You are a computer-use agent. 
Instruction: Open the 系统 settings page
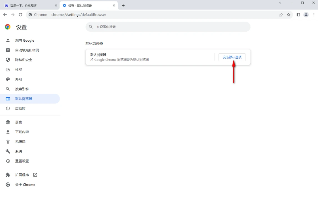[x=30, y=151]
